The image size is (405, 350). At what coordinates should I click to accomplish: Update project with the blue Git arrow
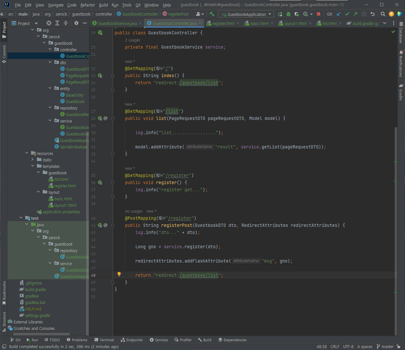[x=339, y=14]
